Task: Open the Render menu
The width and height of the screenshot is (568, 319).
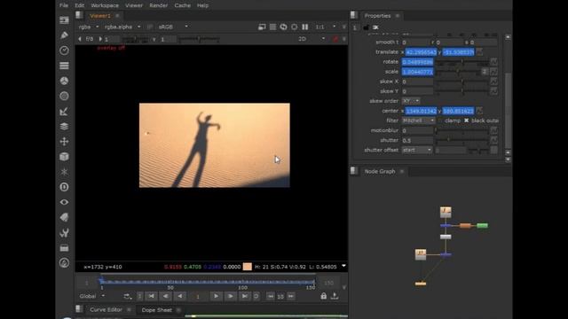Action: click(x=158, y=5)
